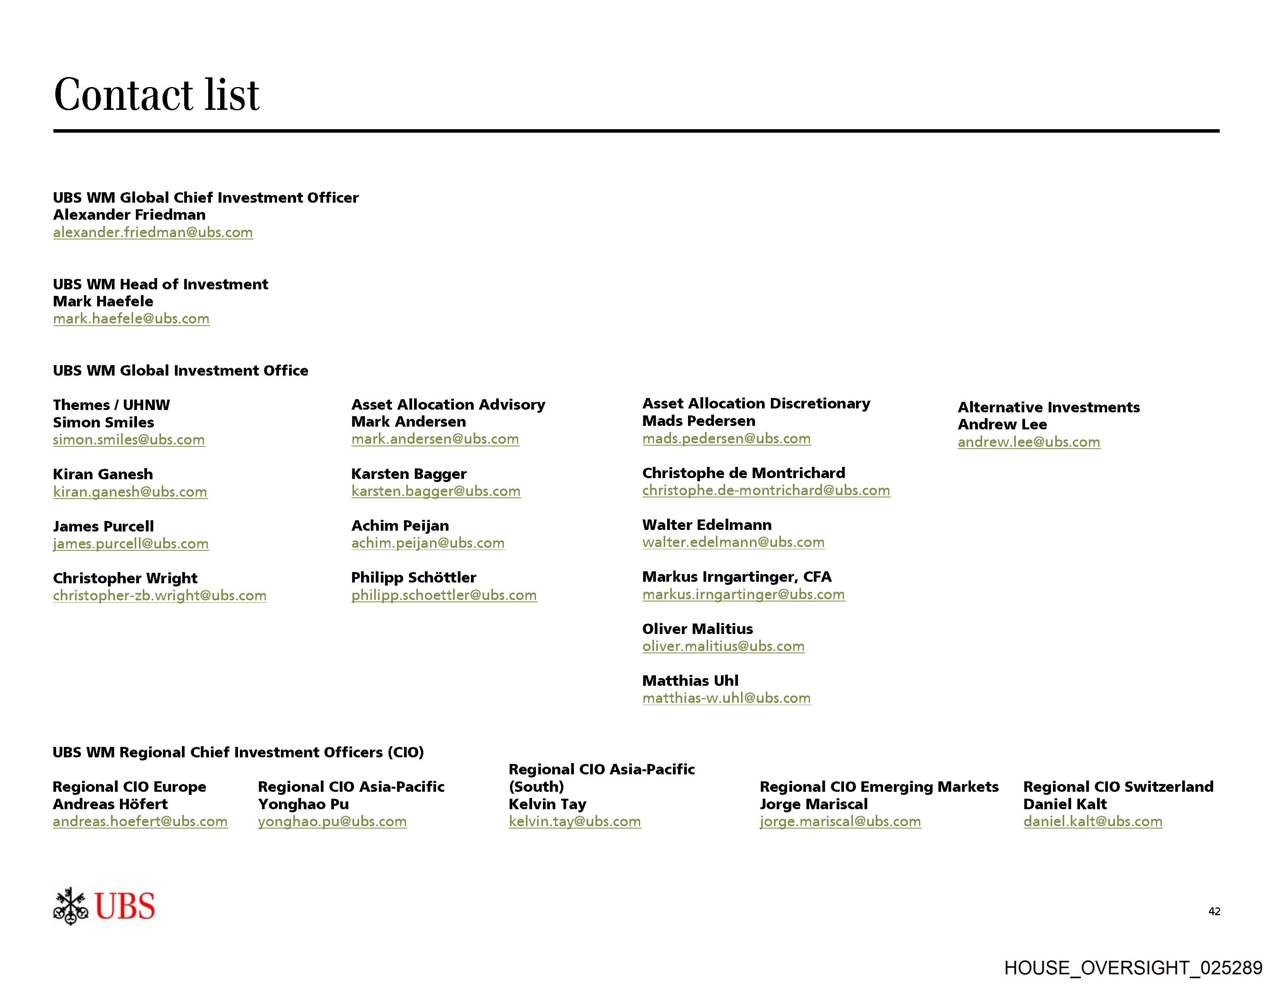The width and height of the screenshot is (1277, 984).
Task: Open daniel.kalt@ubs.com email link
Action: [1092, 822]
